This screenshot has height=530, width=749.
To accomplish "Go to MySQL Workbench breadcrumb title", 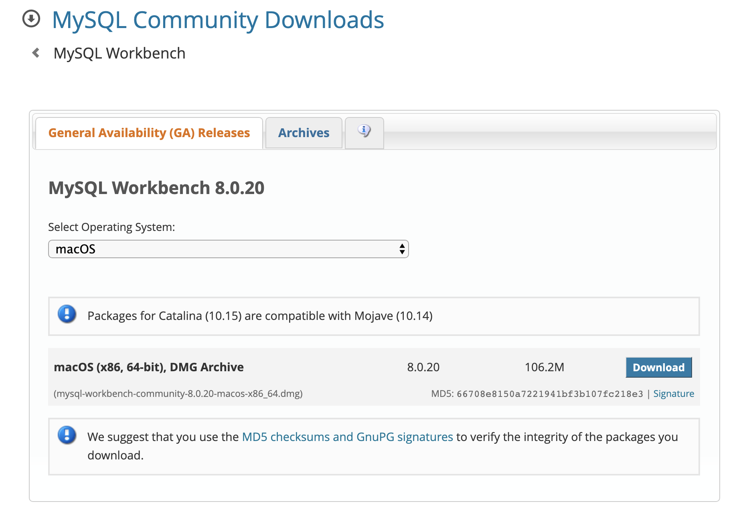I will pos(119,53).
